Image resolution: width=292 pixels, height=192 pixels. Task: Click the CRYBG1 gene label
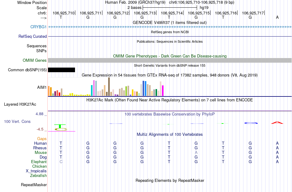(x=38, y=27)
